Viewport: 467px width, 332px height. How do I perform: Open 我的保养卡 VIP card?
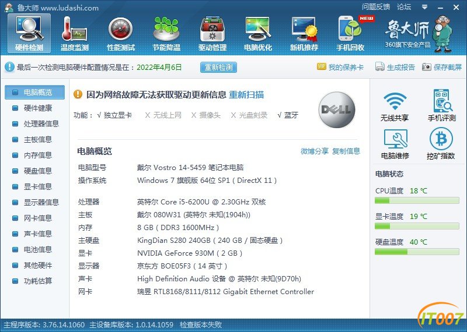click(340, 67)
